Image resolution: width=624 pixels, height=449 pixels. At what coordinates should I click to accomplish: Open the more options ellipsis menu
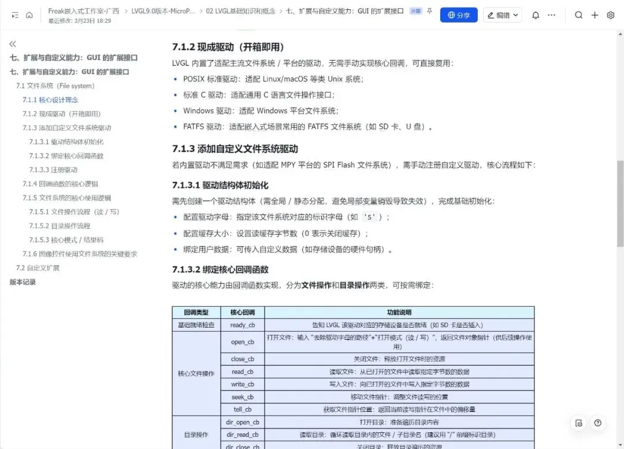552,15
